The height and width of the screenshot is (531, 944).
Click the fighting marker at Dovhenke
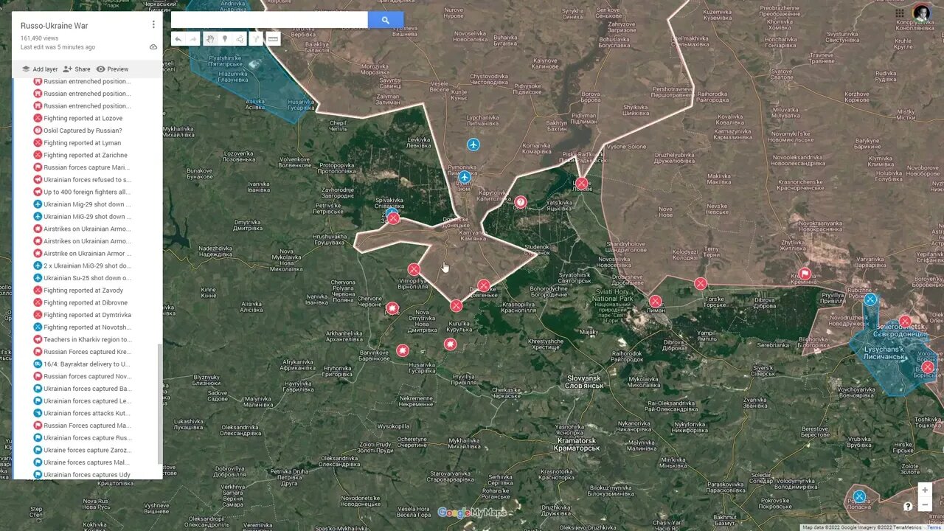click(x=484, y=285)
